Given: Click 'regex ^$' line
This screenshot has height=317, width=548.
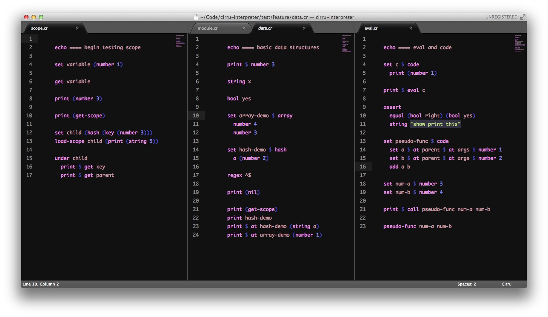Looking at the screenshot, I should coord(239,175).
